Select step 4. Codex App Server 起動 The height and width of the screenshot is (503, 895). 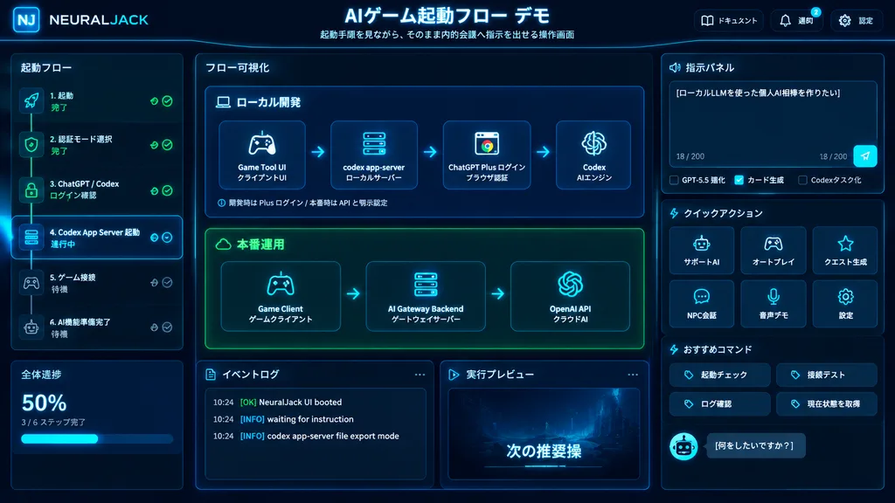click(97, 238)
